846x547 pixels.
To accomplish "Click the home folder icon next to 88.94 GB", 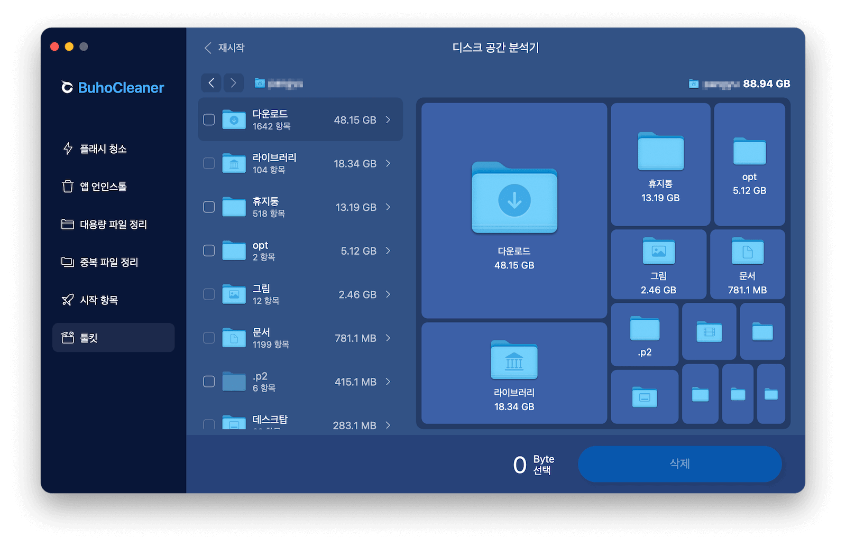I will point(694,84).
